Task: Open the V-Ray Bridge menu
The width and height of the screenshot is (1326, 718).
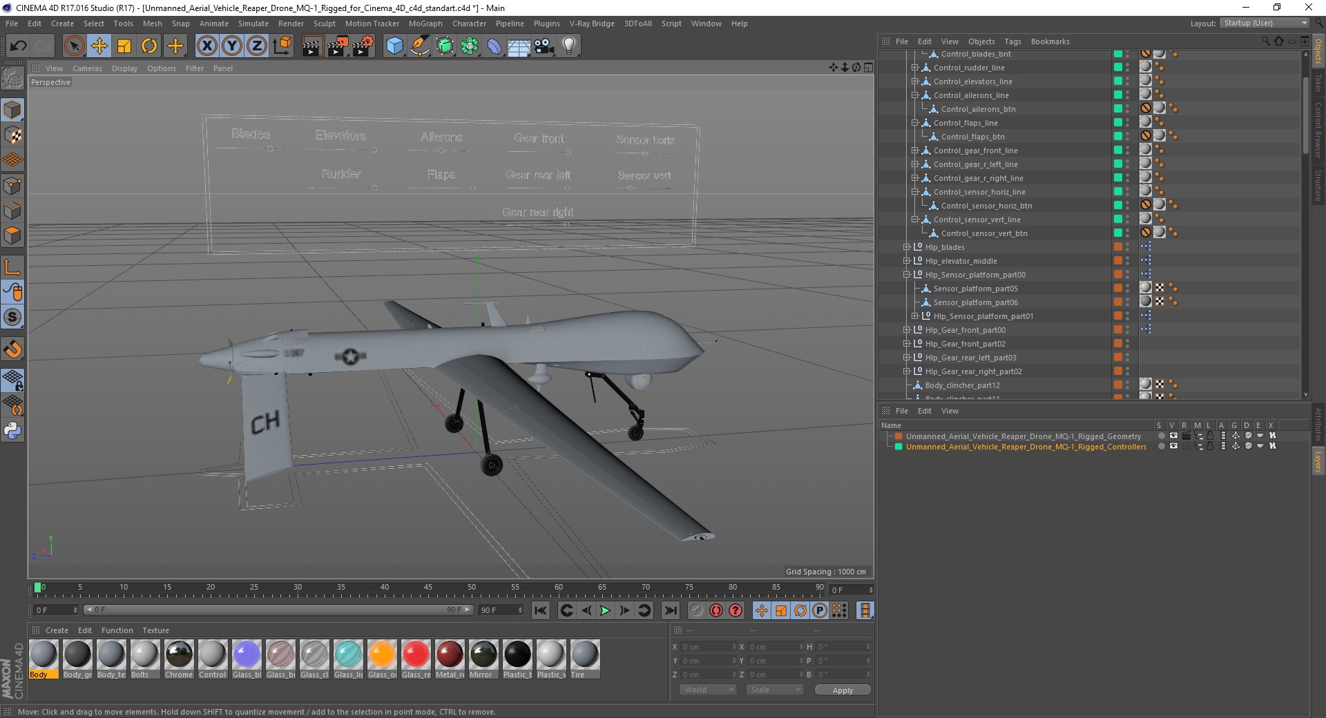Action: click(x=592, y=23)
